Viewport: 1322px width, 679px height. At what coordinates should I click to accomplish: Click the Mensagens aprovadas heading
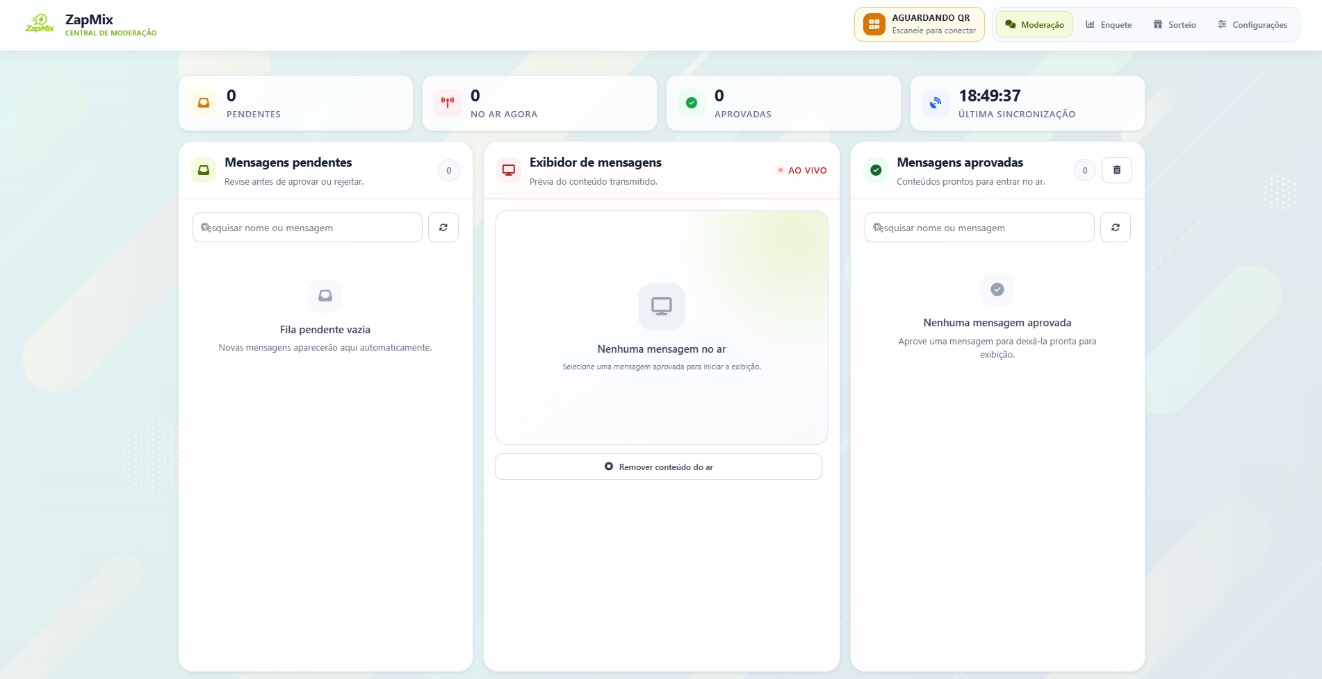coord(960,162)
